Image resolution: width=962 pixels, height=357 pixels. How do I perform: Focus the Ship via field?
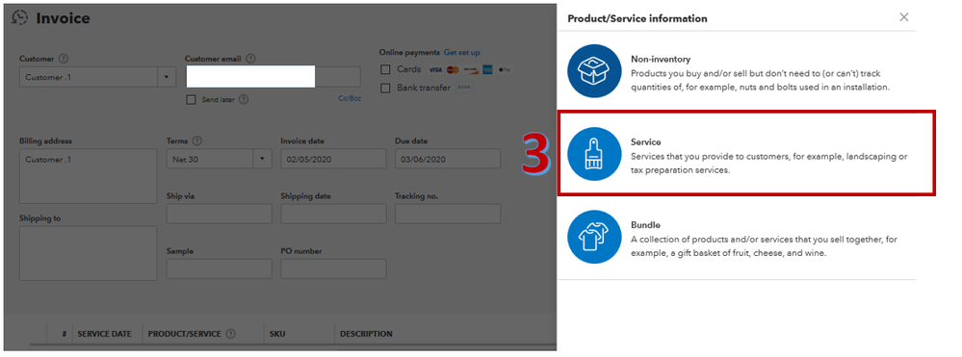tap(219, 214)
